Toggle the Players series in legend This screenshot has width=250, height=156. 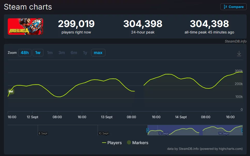(x=112, y=143)
